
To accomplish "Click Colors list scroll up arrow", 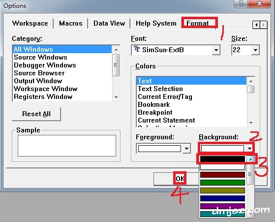I will [251, 81].
